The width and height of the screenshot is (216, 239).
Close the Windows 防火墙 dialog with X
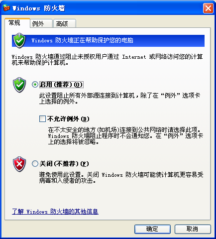(208, 8)
